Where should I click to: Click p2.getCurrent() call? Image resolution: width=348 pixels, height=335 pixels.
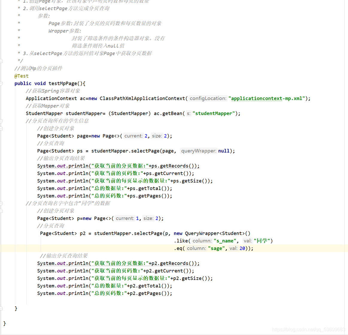167,271
